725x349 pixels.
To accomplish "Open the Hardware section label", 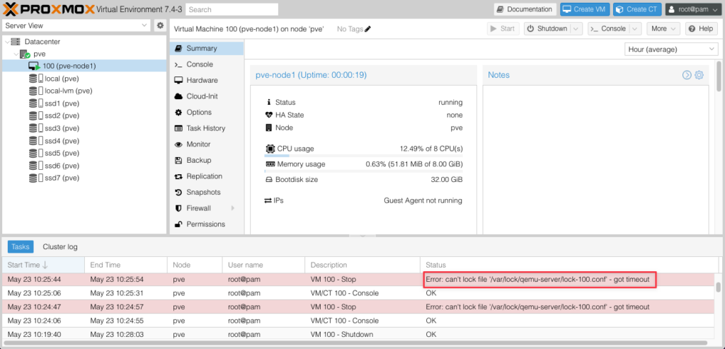I will click(202, 81).
